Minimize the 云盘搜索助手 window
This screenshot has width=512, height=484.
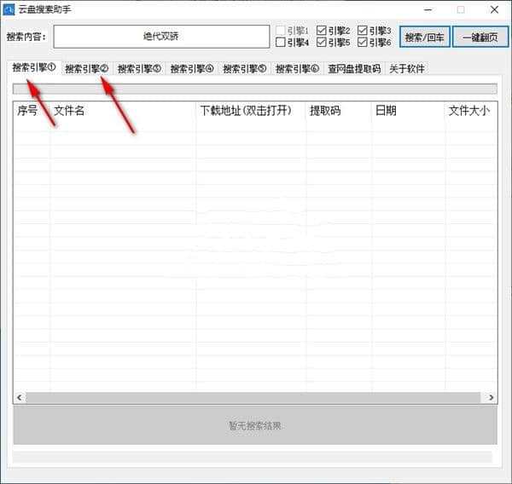click(428, 9)
